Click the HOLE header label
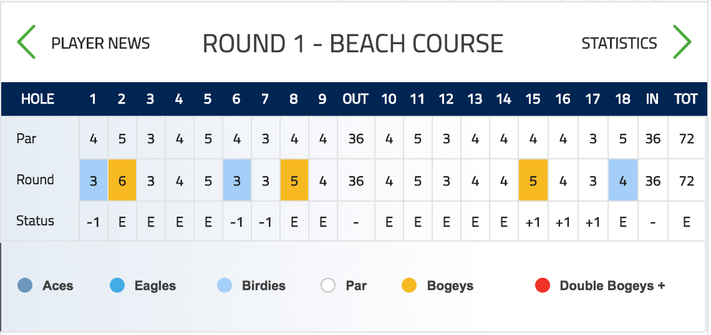The height and width of the screenshot is (335, 711). (37, 99)
